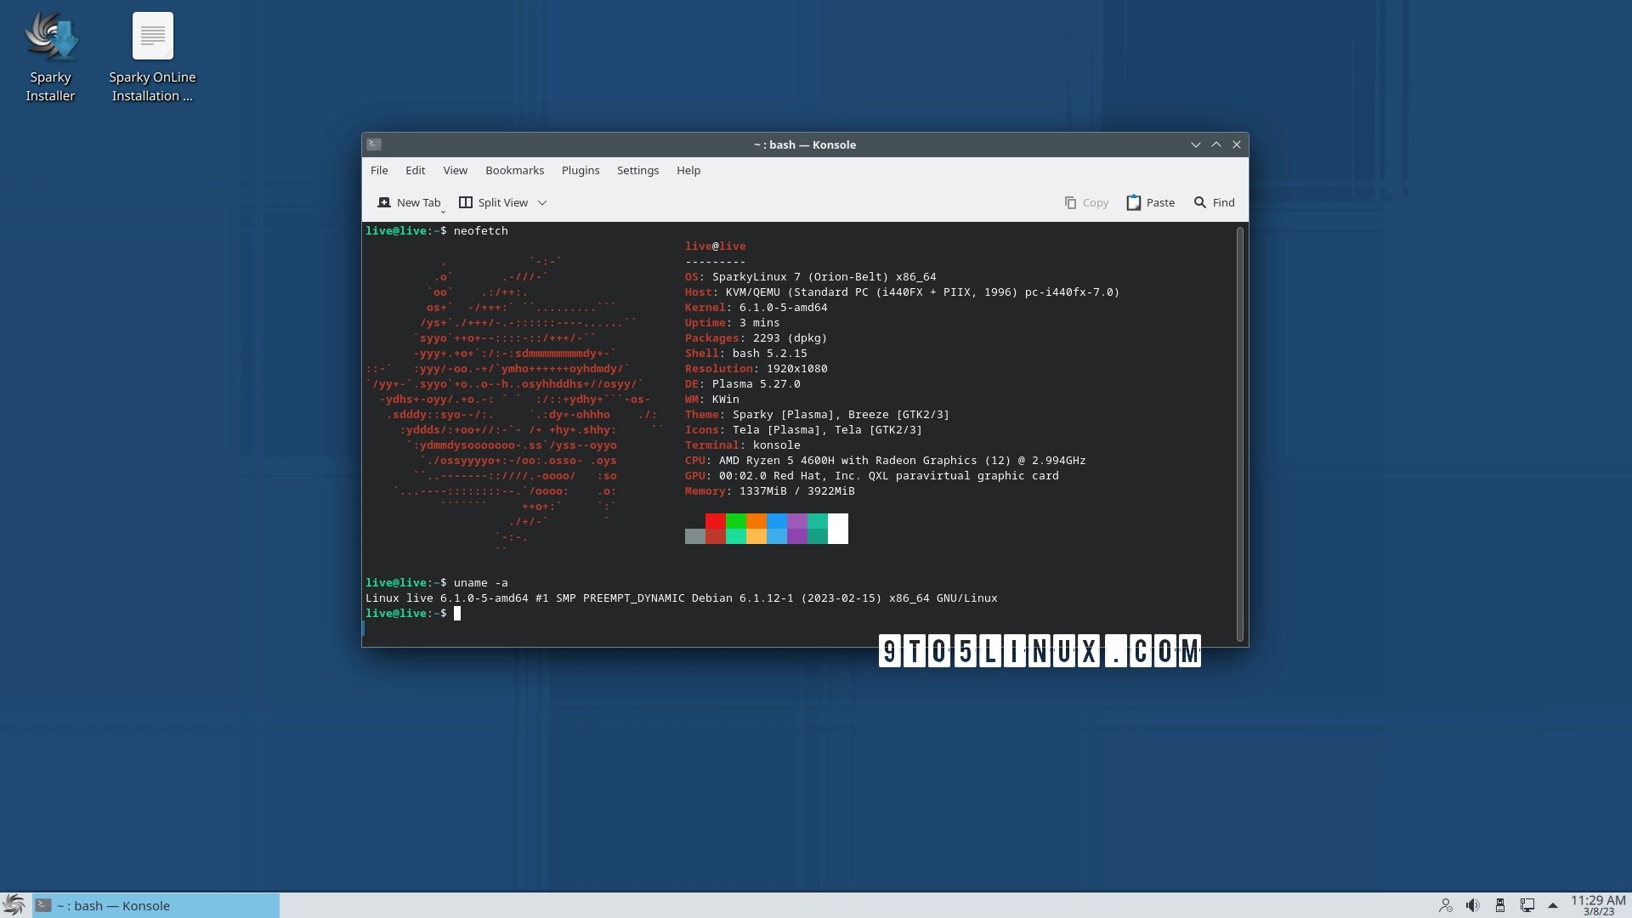The height and width of the screenshot is (918, 1632).
Task: Click the bash Konsole taskbar entry
Action: tap(156, 905)
